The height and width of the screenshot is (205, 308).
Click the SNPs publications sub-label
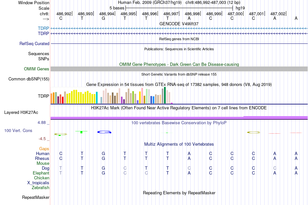click(x=44, y=59)
